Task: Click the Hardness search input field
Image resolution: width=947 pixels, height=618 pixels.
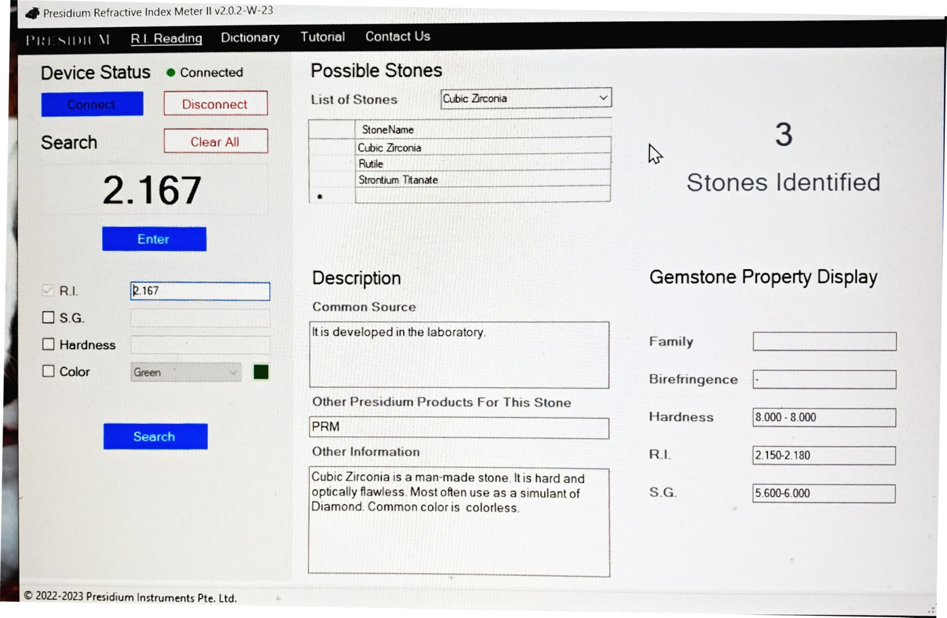Action: click(200, 344)
